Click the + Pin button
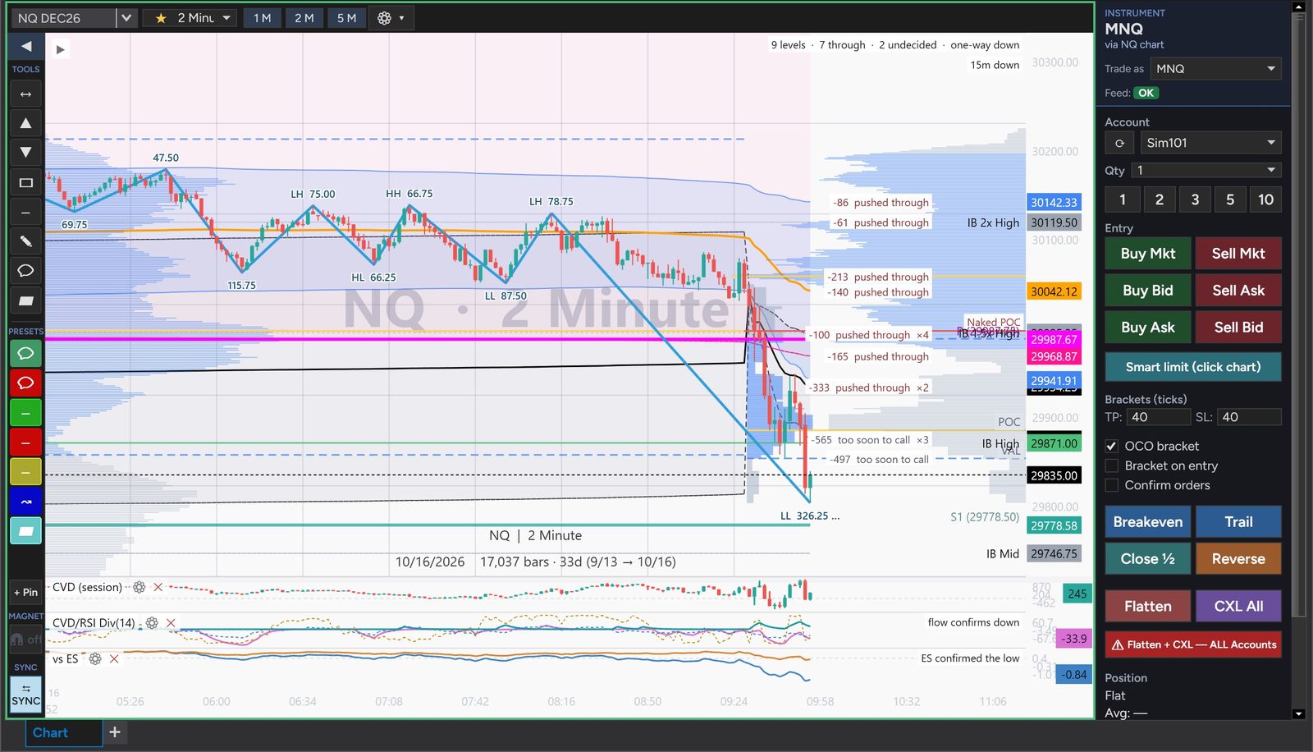Viewport: 1313px width, 752px height. click(x=25, y=592)
